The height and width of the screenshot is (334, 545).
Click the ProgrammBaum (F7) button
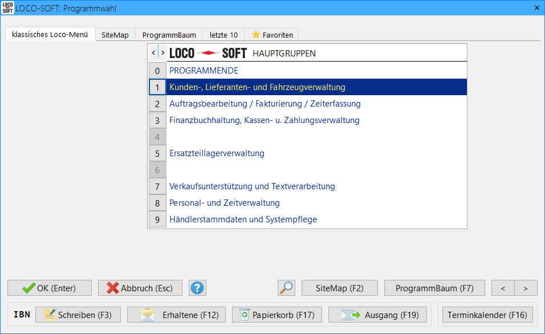coord(434,288)
